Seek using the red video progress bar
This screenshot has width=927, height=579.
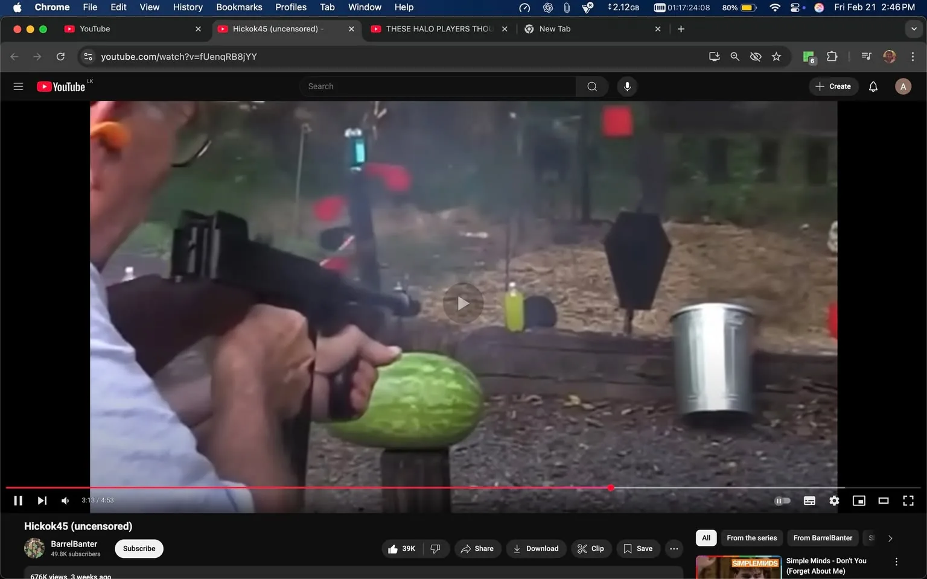422,487
